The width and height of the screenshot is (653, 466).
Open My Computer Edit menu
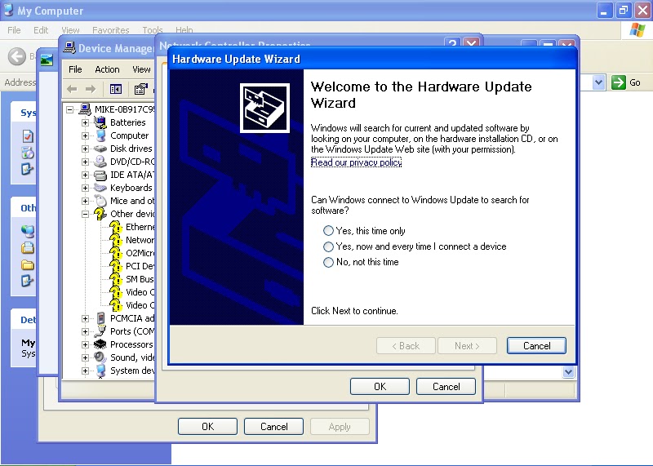41,30
